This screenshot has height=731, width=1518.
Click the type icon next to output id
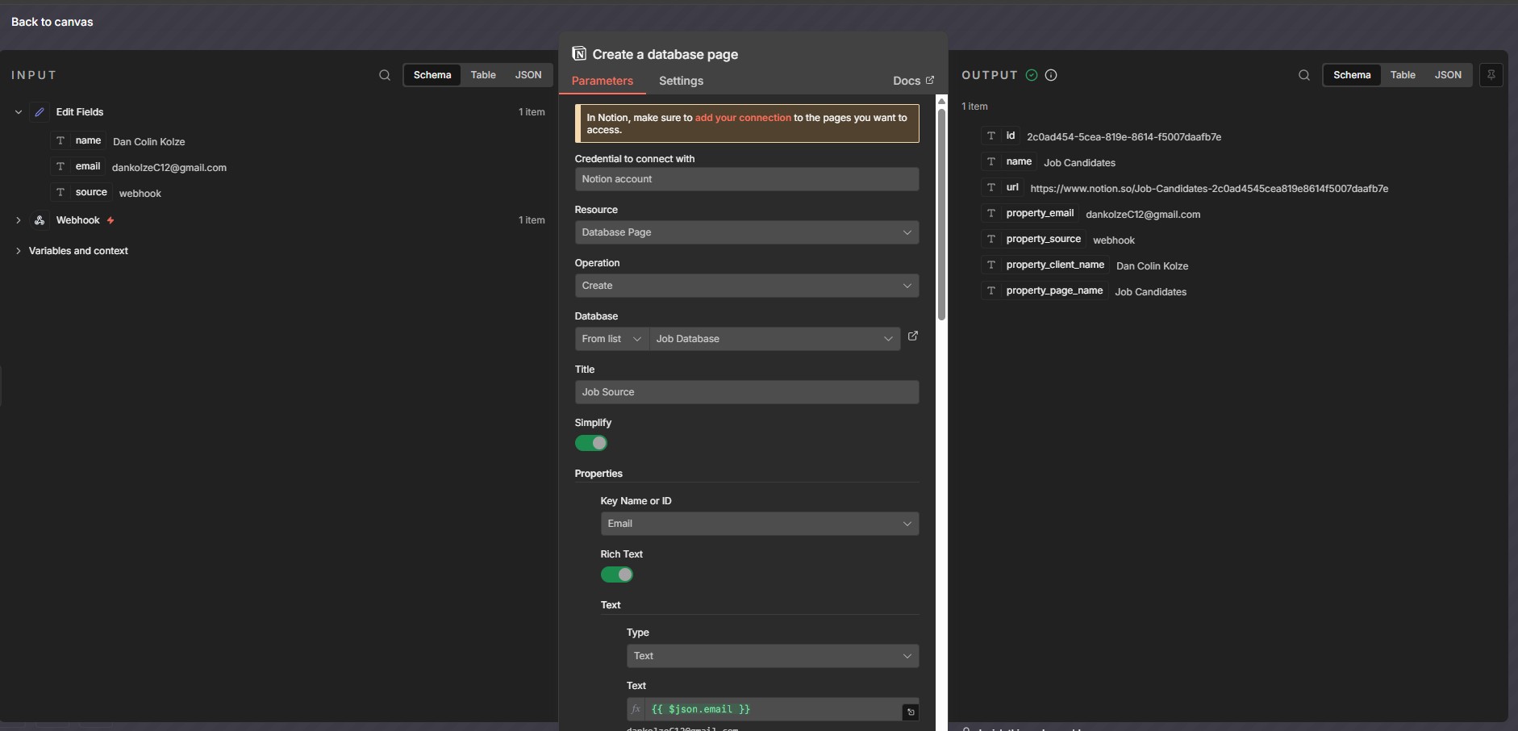tap(991, 136)
